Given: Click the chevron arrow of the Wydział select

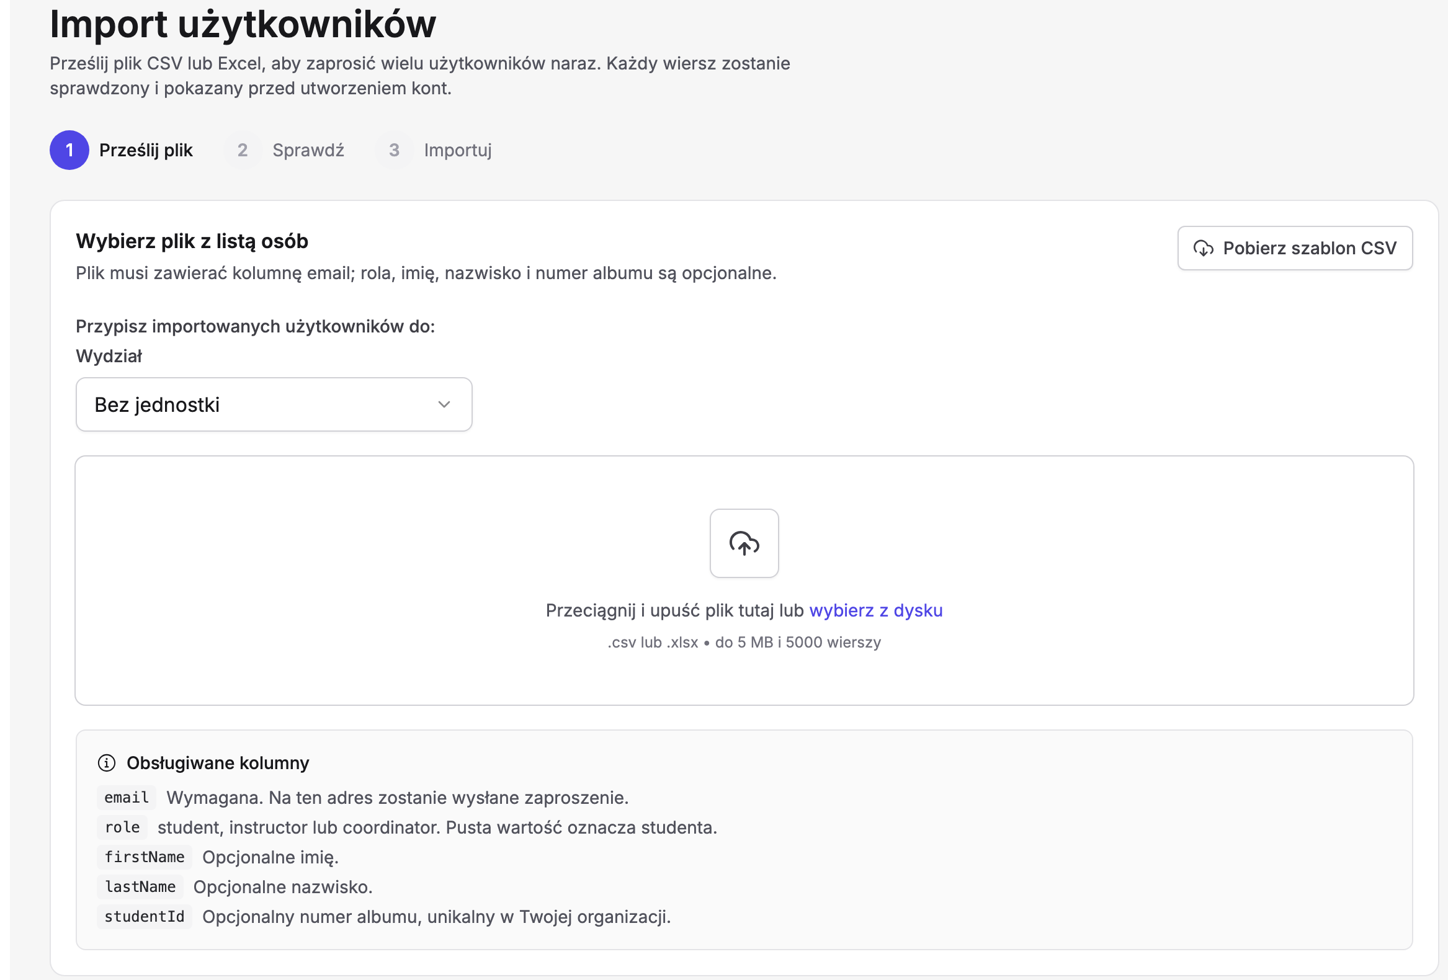Looking at the screenshot, I should (444, 404).
